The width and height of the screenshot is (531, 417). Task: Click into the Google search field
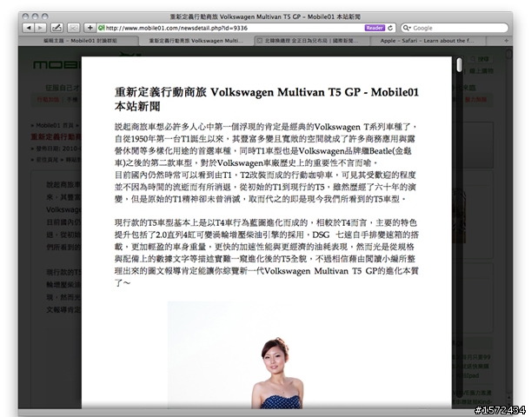tap(455, 28)
